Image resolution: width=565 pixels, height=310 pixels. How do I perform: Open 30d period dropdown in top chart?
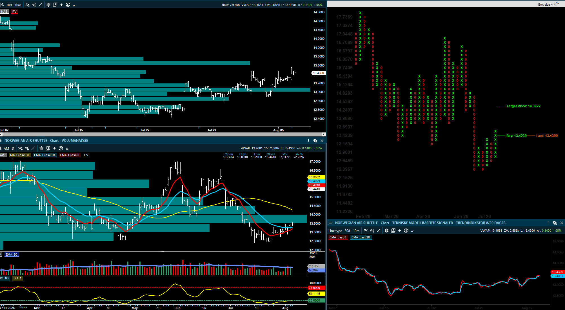pyautogui.click(x=9, y=5)
